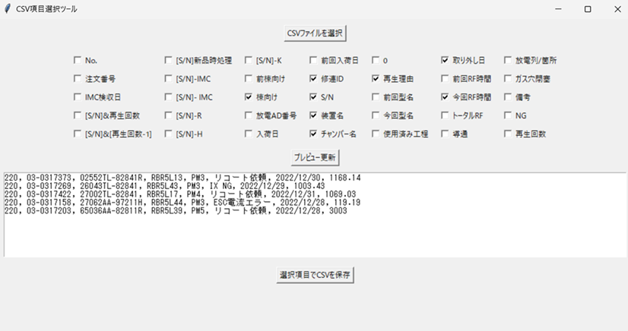This screenshot has height=331, width=628.
Task: Toggle the IMC検収日 checkbox
Action: (78, 97)
